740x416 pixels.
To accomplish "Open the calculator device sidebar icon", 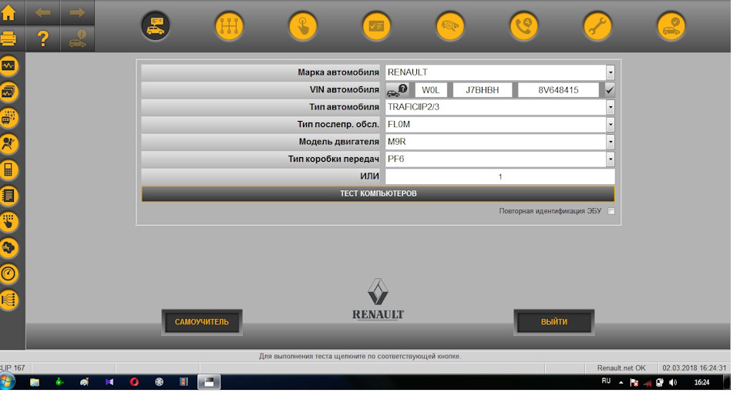I will coord(9,169).
